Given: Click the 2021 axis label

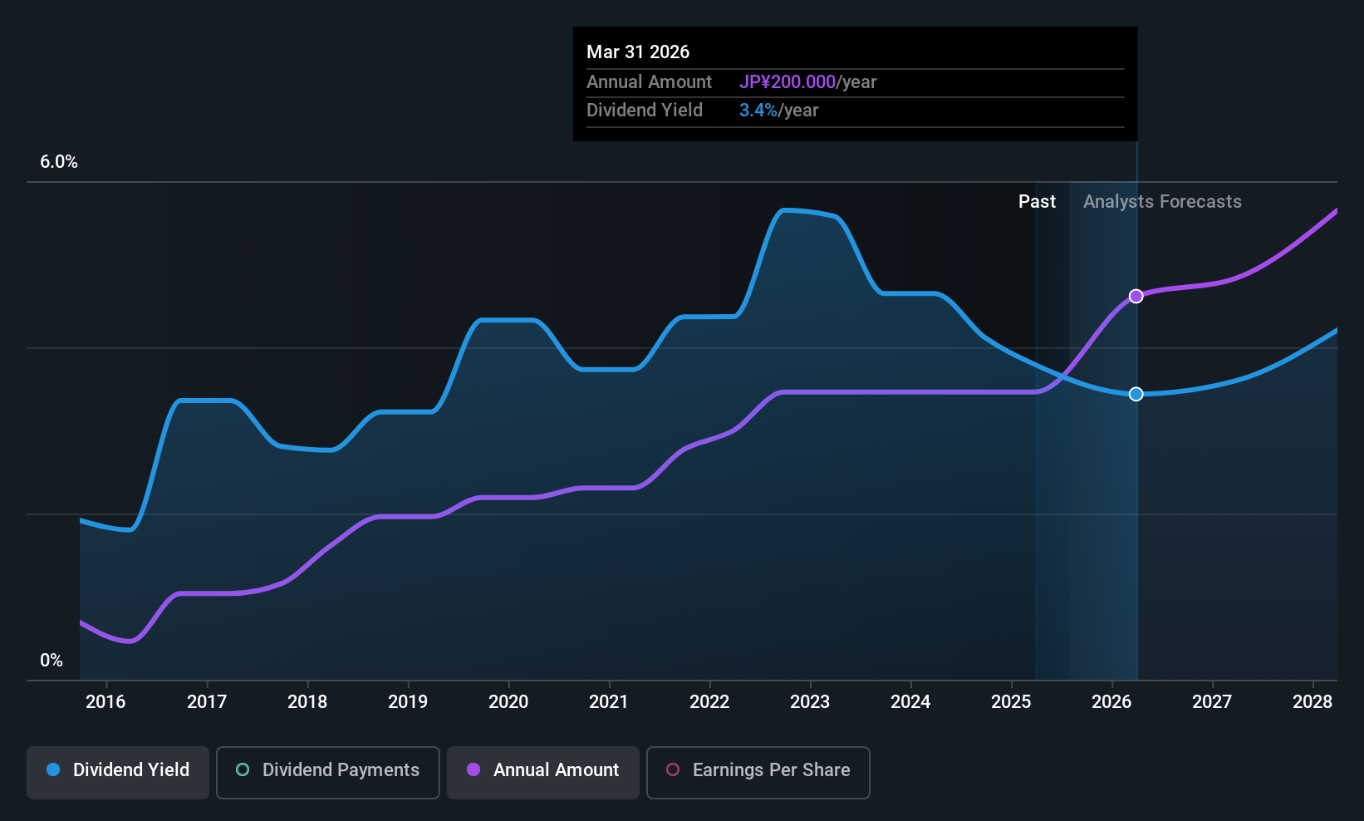Looking at the screenshot, I should pyautogui.click(x=609, y=702).
